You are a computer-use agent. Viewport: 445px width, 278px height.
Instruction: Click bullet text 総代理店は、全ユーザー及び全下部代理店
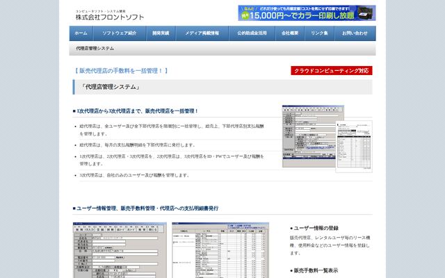click(x=172, y=130)
